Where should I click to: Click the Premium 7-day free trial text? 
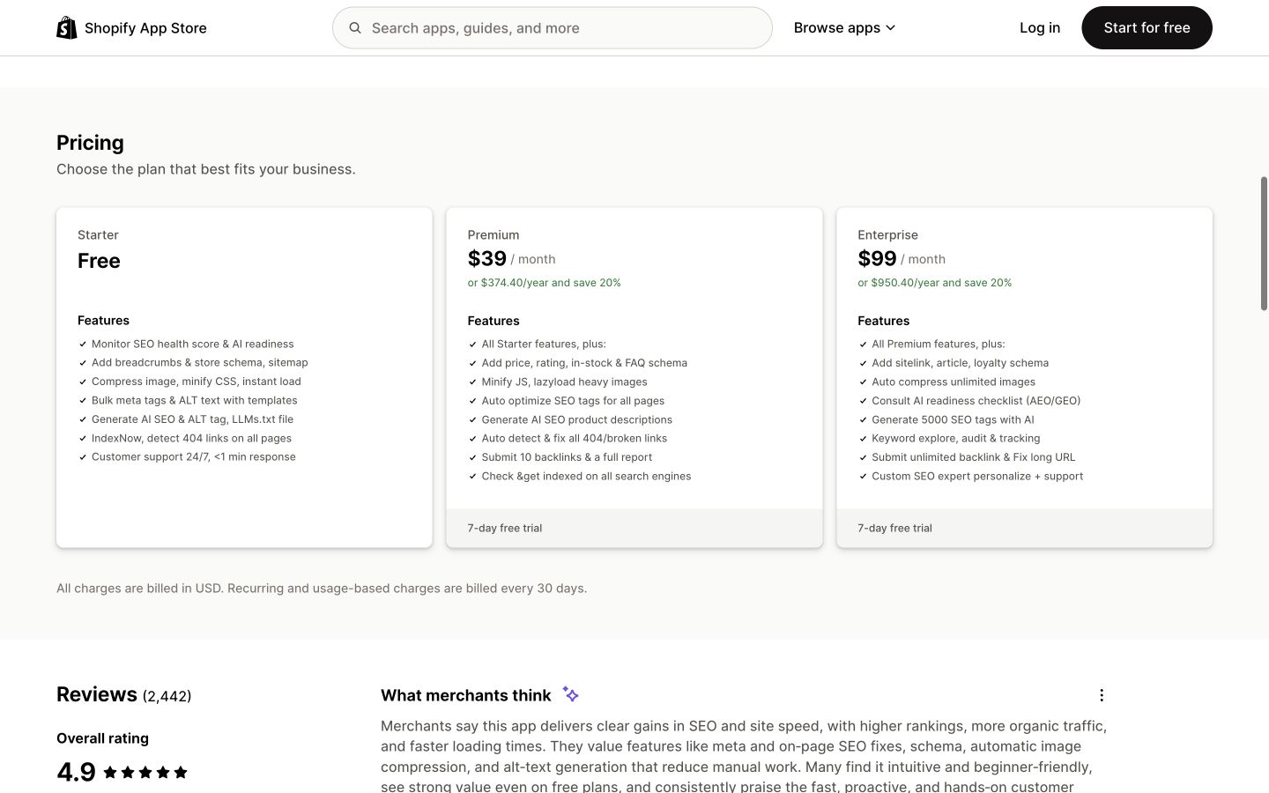point(505,529)
